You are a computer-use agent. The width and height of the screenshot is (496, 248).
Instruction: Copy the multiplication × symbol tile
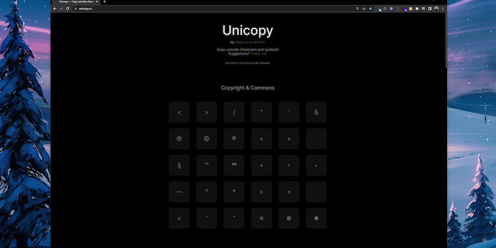pyautogui.click(x=179, y=218)
